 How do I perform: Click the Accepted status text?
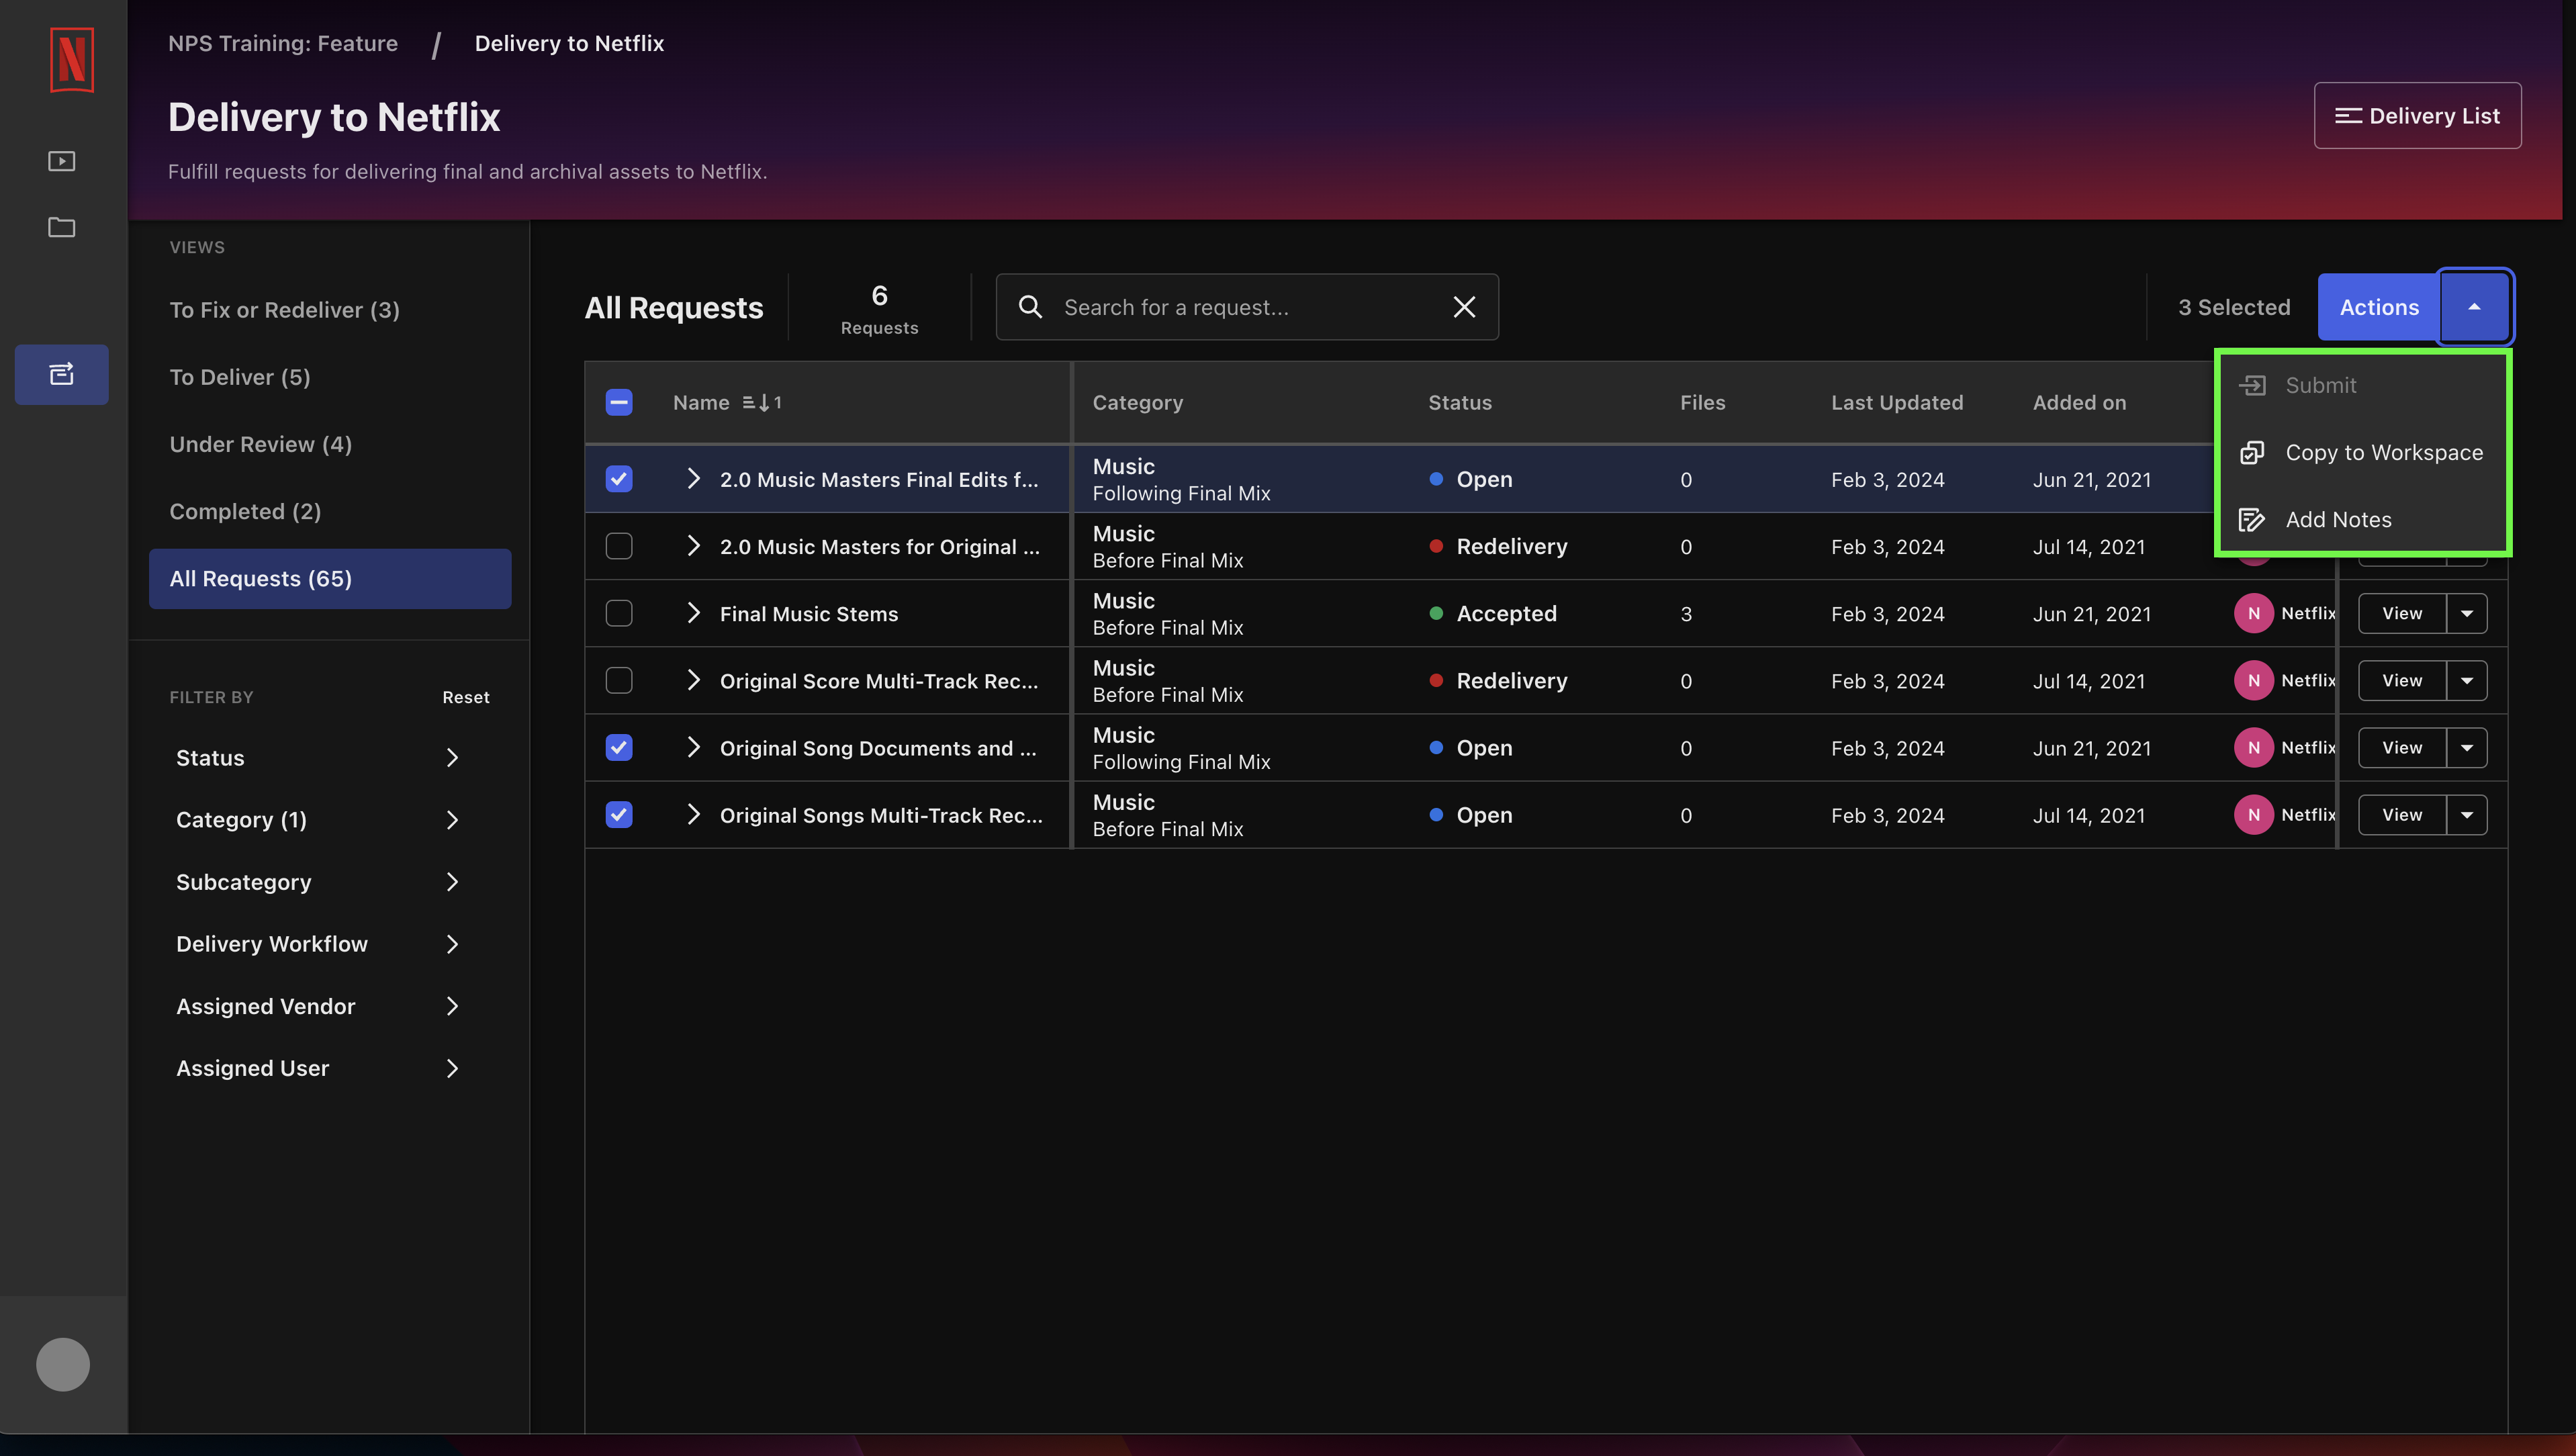pos(1506,613)
